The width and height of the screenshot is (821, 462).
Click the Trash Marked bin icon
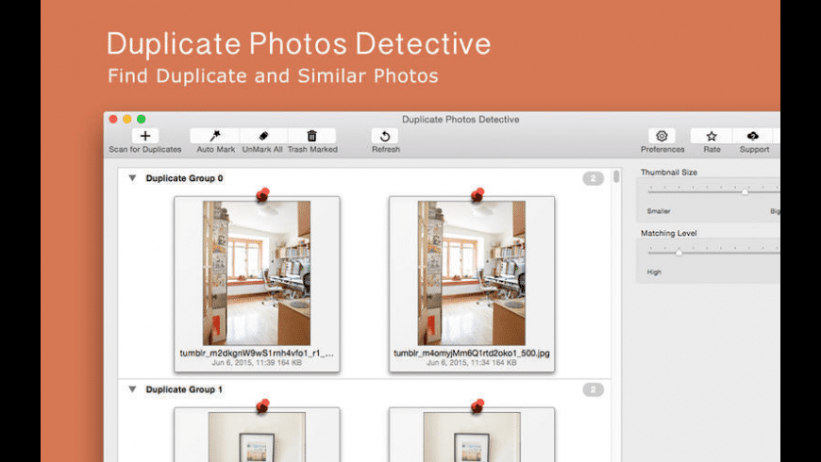311,136
